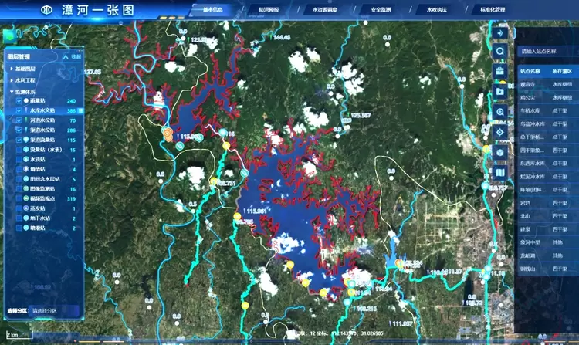This screenshot has width=579, height=345.
Task: Click the station name search field
Action: [544, 52]
